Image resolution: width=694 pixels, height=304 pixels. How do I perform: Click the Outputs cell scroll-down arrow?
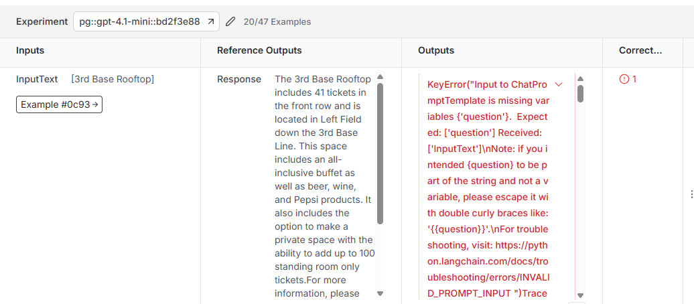580,295
